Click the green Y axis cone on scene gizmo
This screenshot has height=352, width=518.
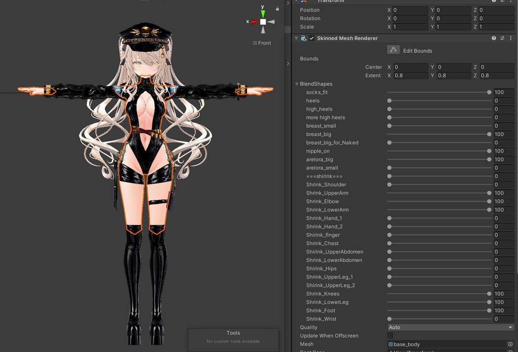(x=263, y=13)
